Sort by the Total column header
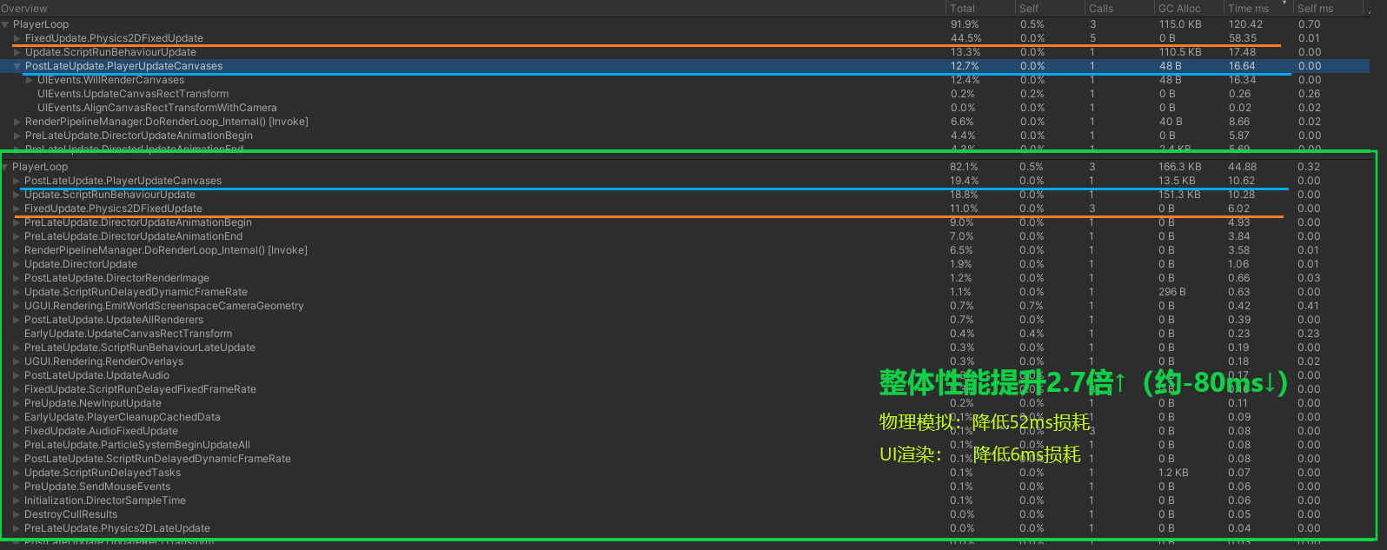This screenshot has height=550, width=1387. [980, 8]
